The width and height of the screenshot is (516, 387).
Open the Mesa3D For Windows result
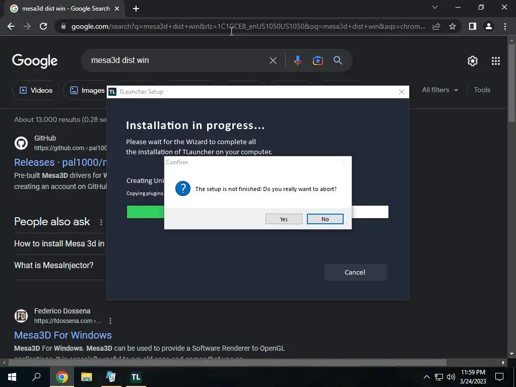coord(63,335)
